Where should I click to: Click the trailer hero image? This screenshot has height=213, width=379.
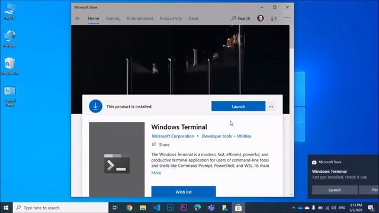[180, 60]
